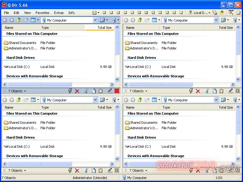Open the Extras menu
This screenshot has width=243, height=182.
59,13
